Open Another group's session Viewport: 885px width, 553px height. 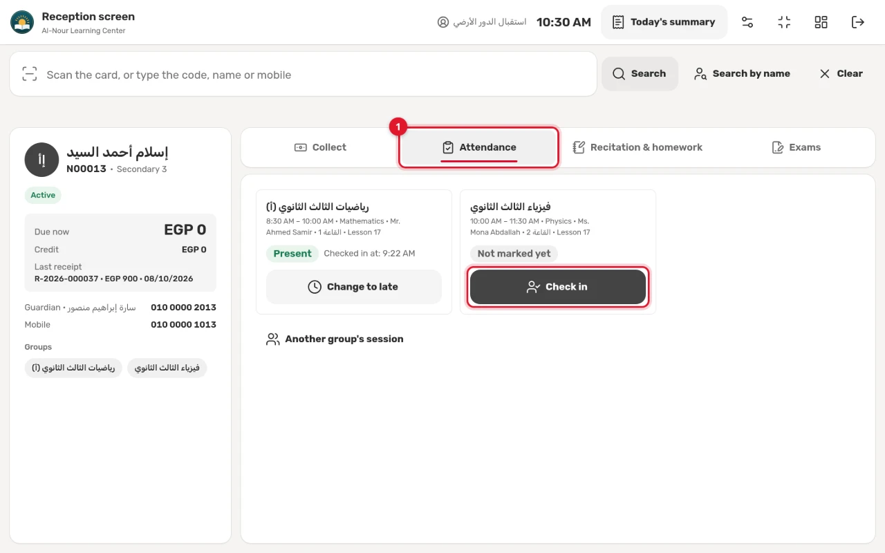(335, 339)
